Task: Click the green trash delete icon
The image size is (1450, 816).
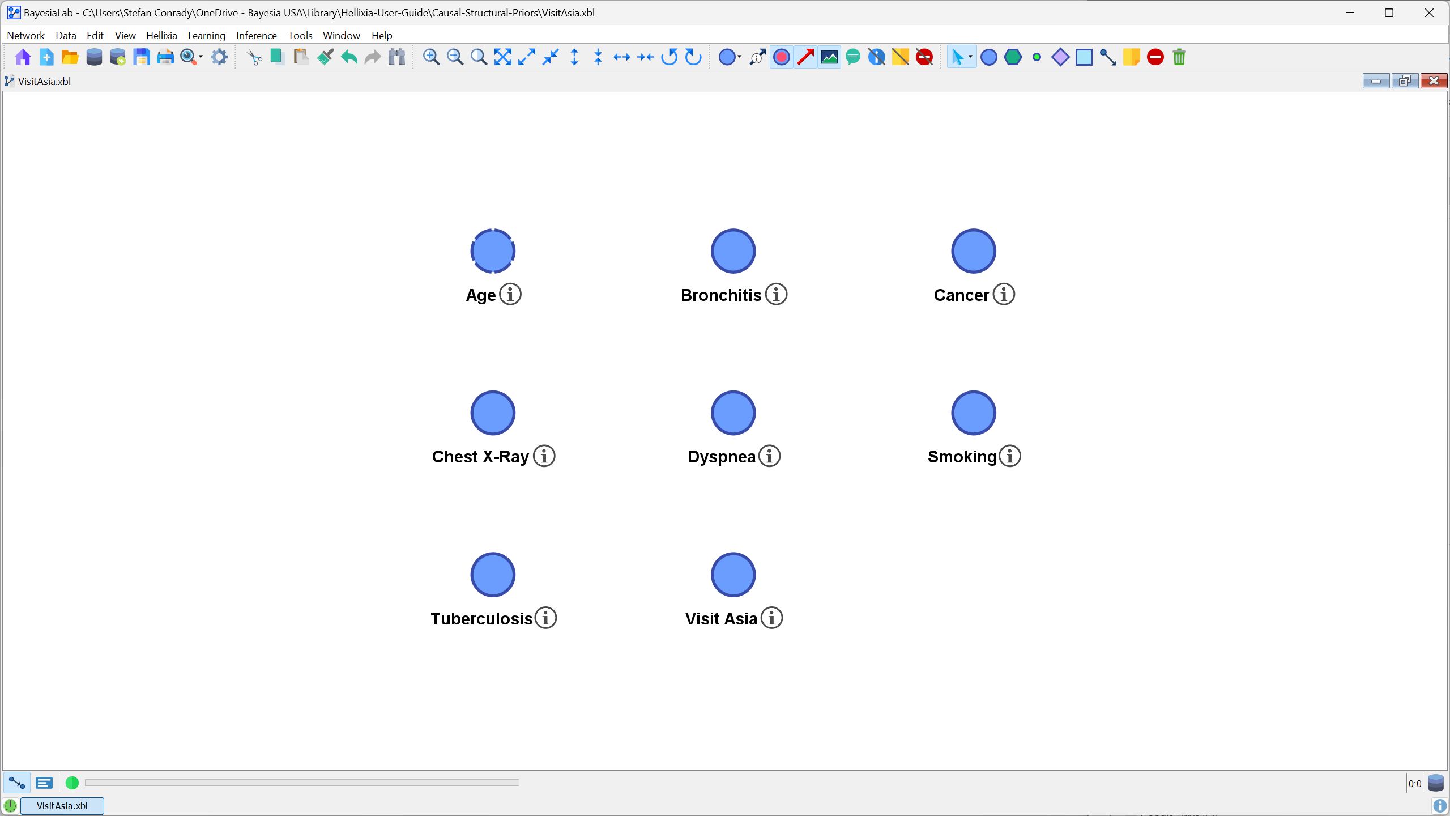Action: coord(1179,57)
